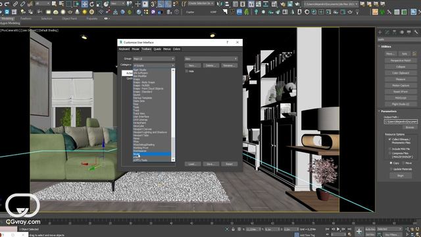Open the Material Editor icon

click(274, 4)
